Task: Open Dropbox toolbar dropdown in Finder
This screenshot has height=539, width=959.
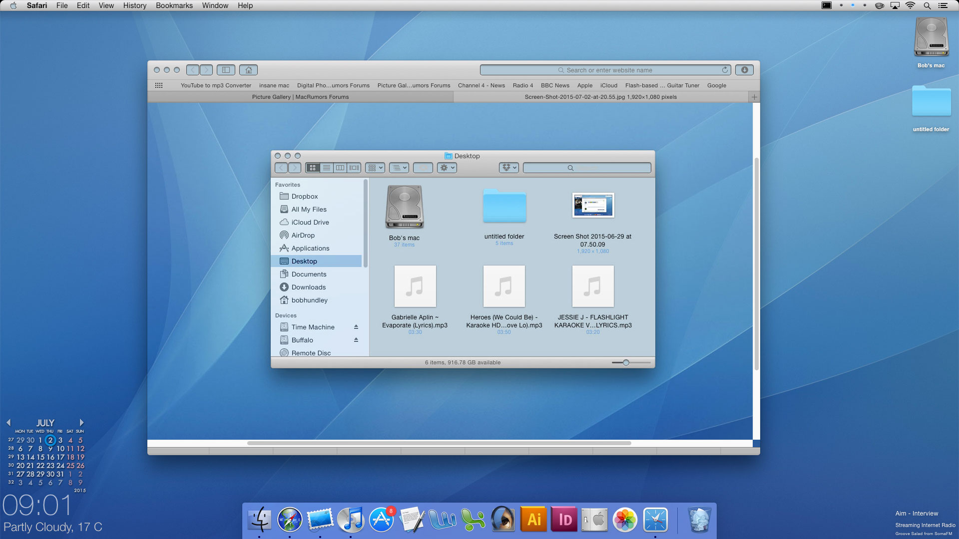Action: coord(509,168)
